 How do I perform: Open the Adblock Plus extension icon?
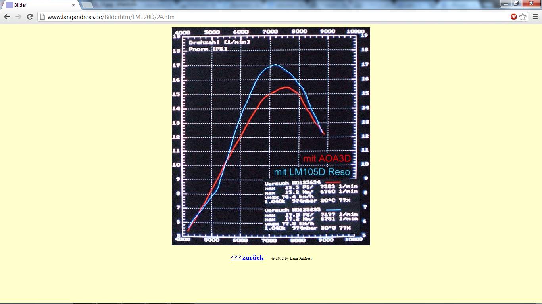pos(514,17)
